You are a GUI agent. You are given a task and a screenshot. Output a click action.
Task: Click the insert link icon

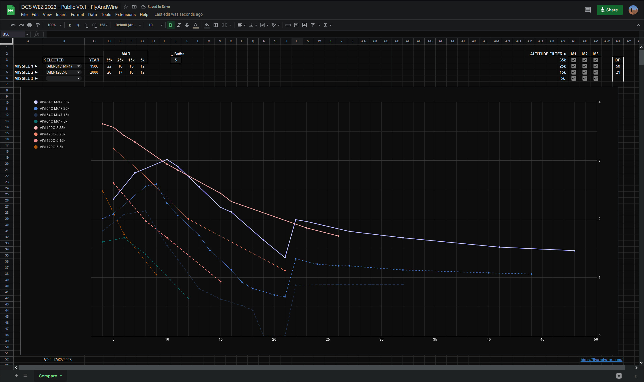(x=288, y=25)
